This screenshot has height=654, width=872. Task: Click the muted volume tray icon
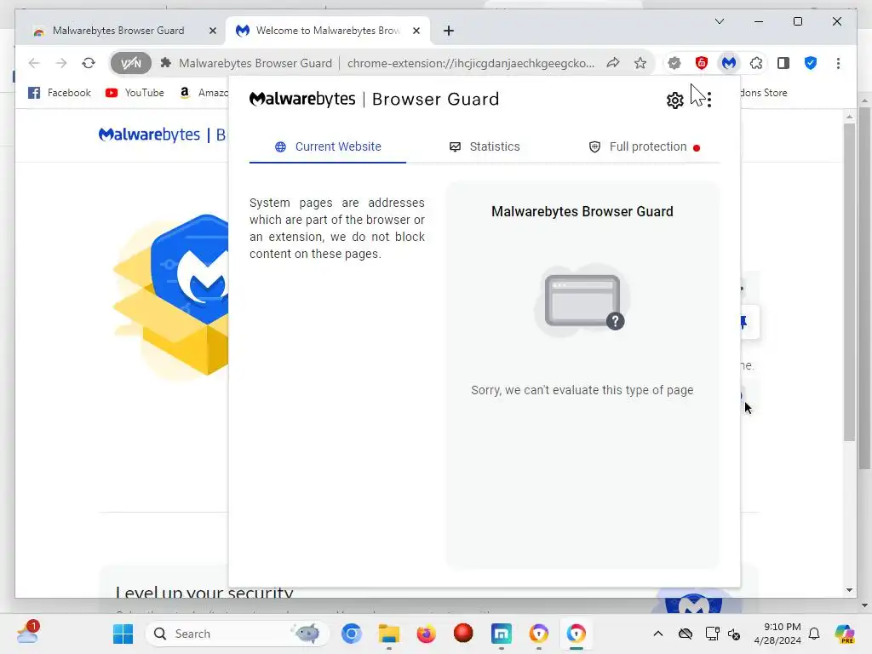pyautogui.click(x=734, y=634)
